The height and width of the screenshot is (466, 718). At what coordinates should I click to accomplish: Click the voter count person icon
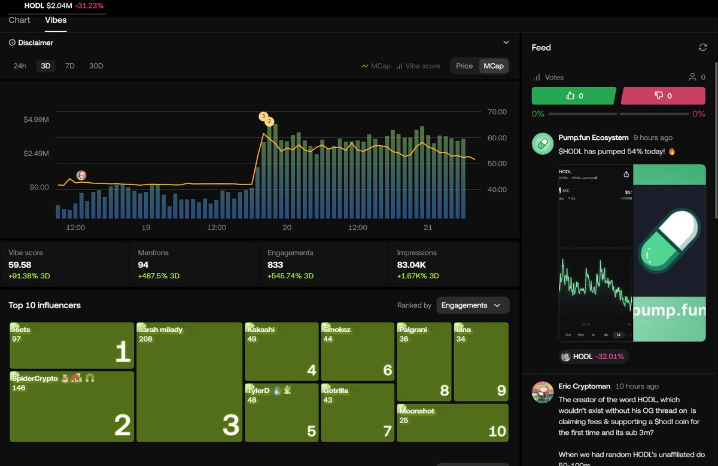692,77
